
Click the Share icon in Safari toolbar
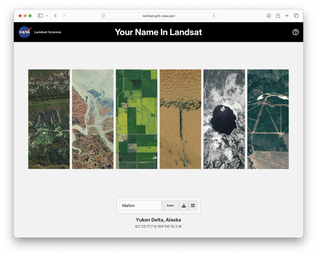[x=278, y=15]
